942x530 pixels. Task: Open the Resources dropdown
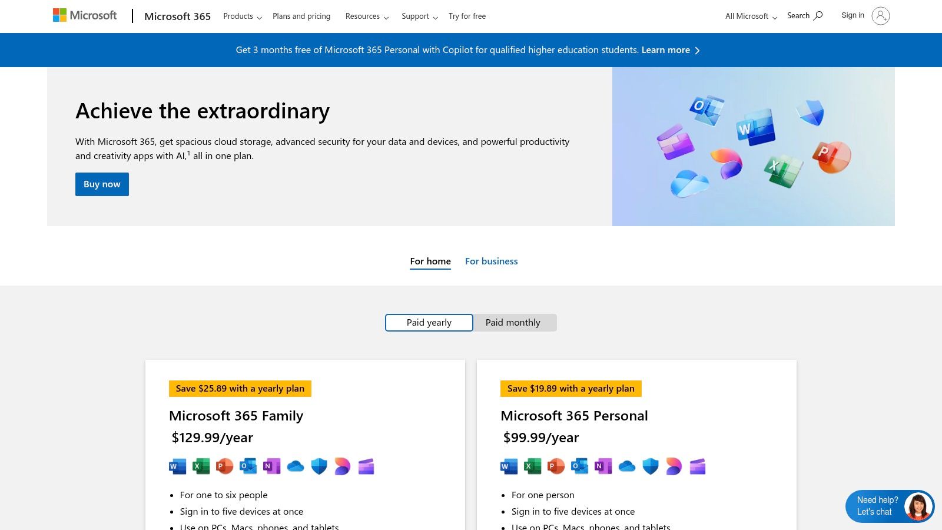[367, 16]
